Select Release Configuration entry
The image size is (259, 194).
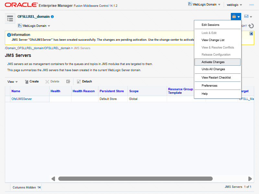216,54
